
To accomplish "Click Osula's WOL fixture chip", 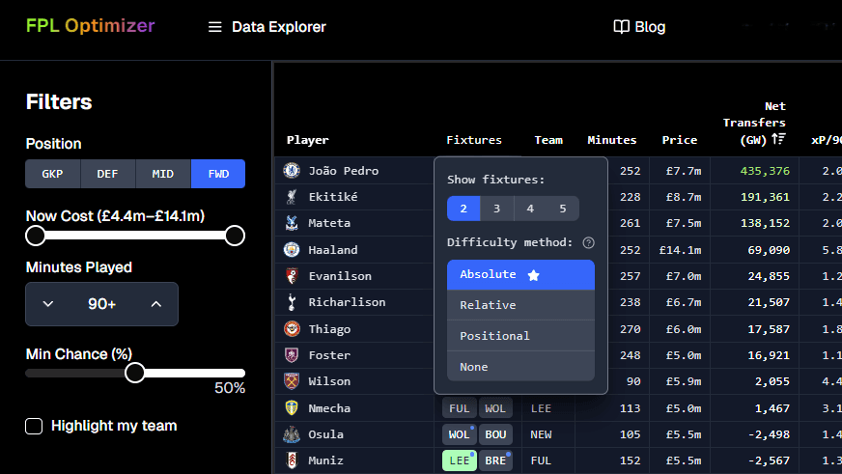I will (x=460, y=434).
